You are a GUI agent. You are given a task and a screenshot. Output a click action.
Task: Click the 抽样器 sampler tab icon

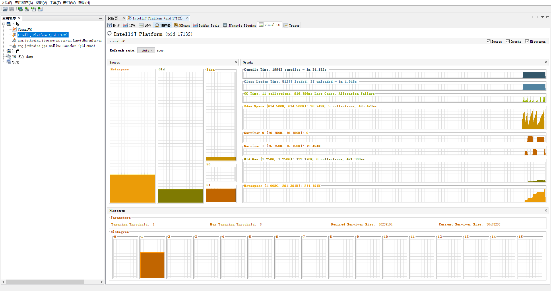pyautogui.click(x=157, y=25)
